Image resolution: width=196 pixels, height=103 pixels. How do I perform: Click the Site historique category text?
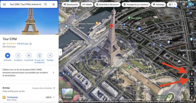click(9, 47)
